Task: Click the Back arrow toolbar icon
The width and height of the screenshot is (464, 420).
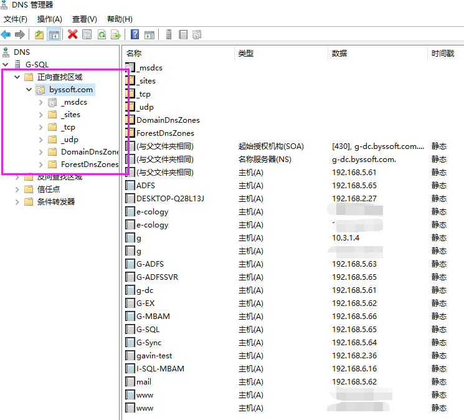Action: [6, 35]
